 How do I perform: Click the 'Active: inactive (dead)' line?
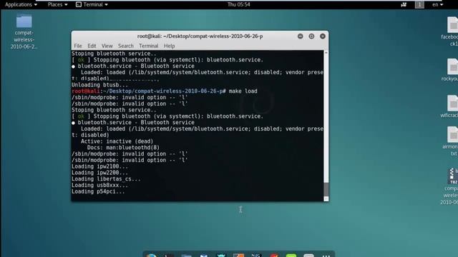[x=117, y=141]
